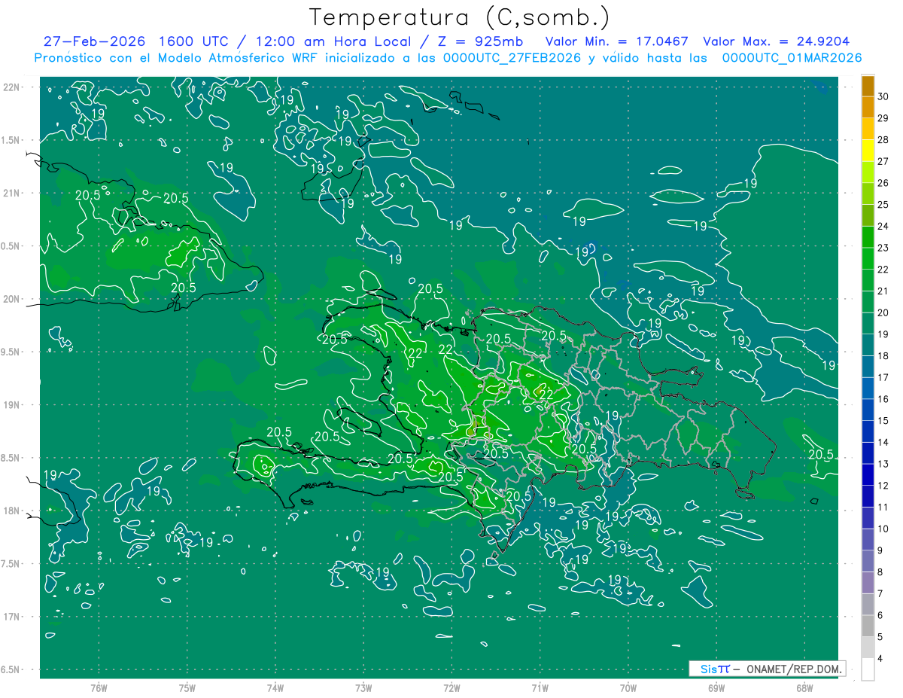Viewport: 903px width, 698px height.
Task: Click the 0000UTC_27FEB2026 initialization time text
Action: [512, 58]
